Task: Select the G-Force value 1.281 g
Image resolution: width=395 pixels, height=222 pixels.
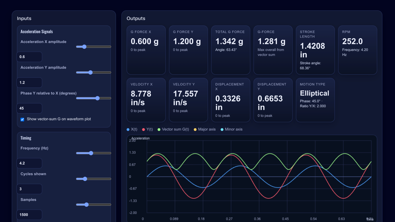Action: [272, 41]
